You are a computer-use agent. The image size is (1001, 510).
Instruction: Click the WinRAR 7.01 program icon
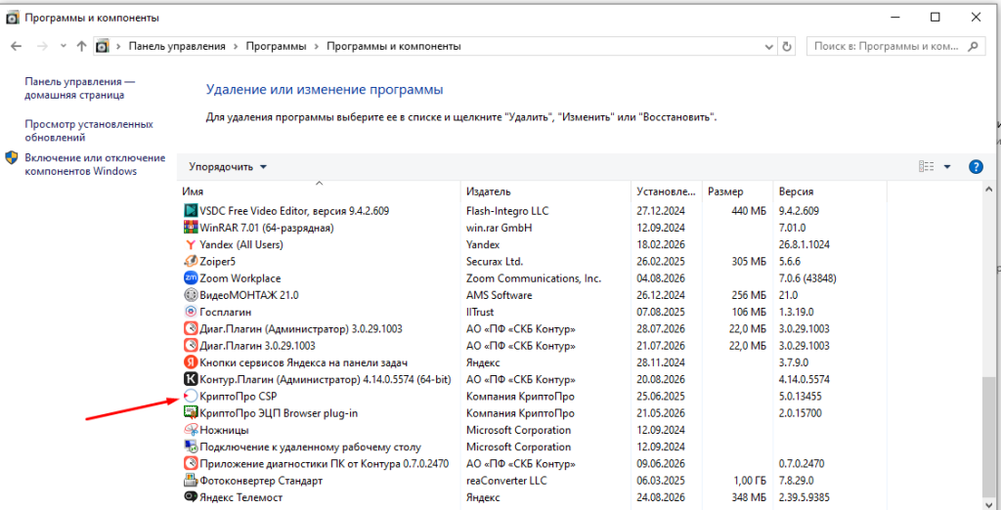[190, 227]
